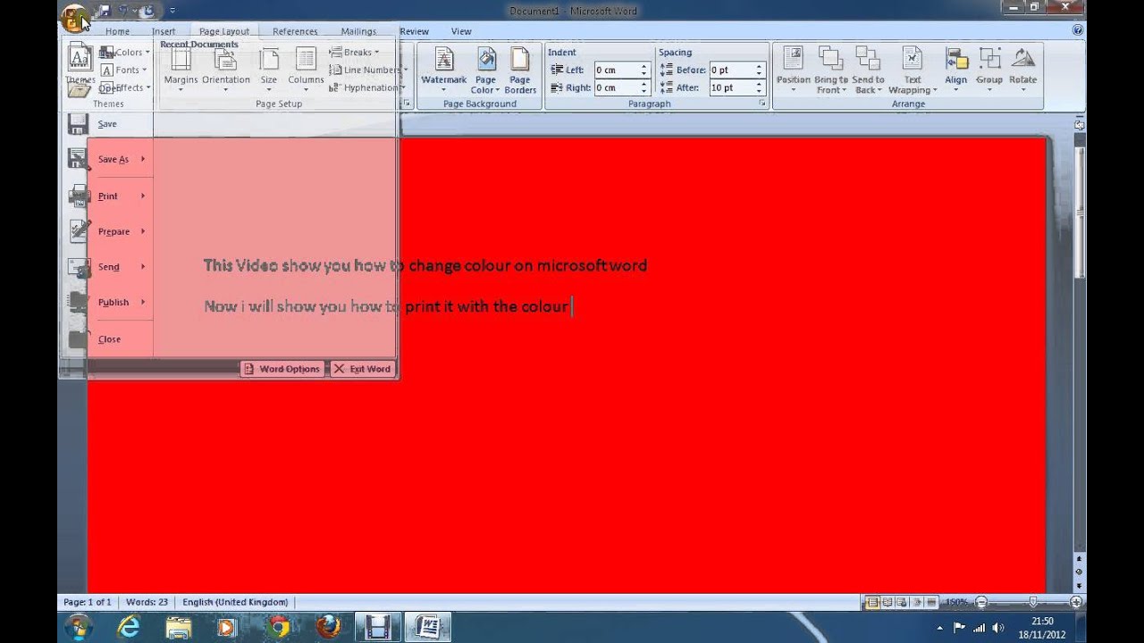
Task: Choose Close in the Office menu
Action: coord(109,338)
